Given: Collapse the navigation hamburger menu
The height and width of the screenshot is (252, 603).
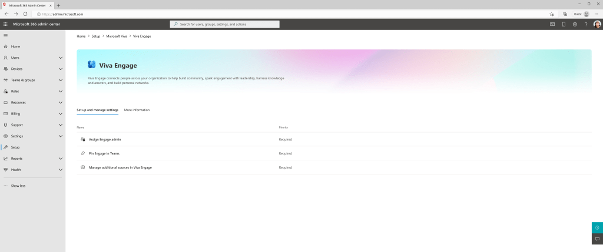Looking at the screenshot, I should [5, 36].
